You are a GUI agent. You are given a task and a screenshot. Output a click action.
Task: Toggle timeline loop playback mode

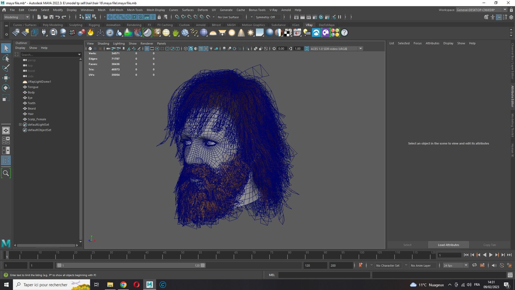coord(474,265)
